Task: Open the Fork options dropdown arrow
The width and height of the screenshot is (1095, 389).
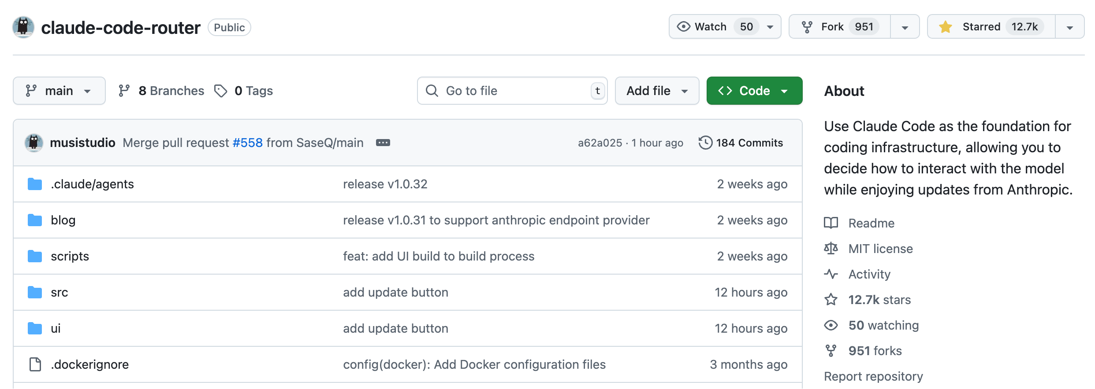Action: pos(905,27)
